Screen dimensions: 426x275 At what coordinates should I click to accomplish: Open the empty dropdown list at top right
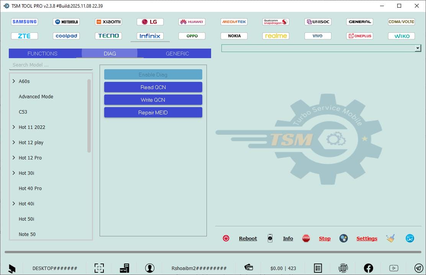click(x=418, y=48)
